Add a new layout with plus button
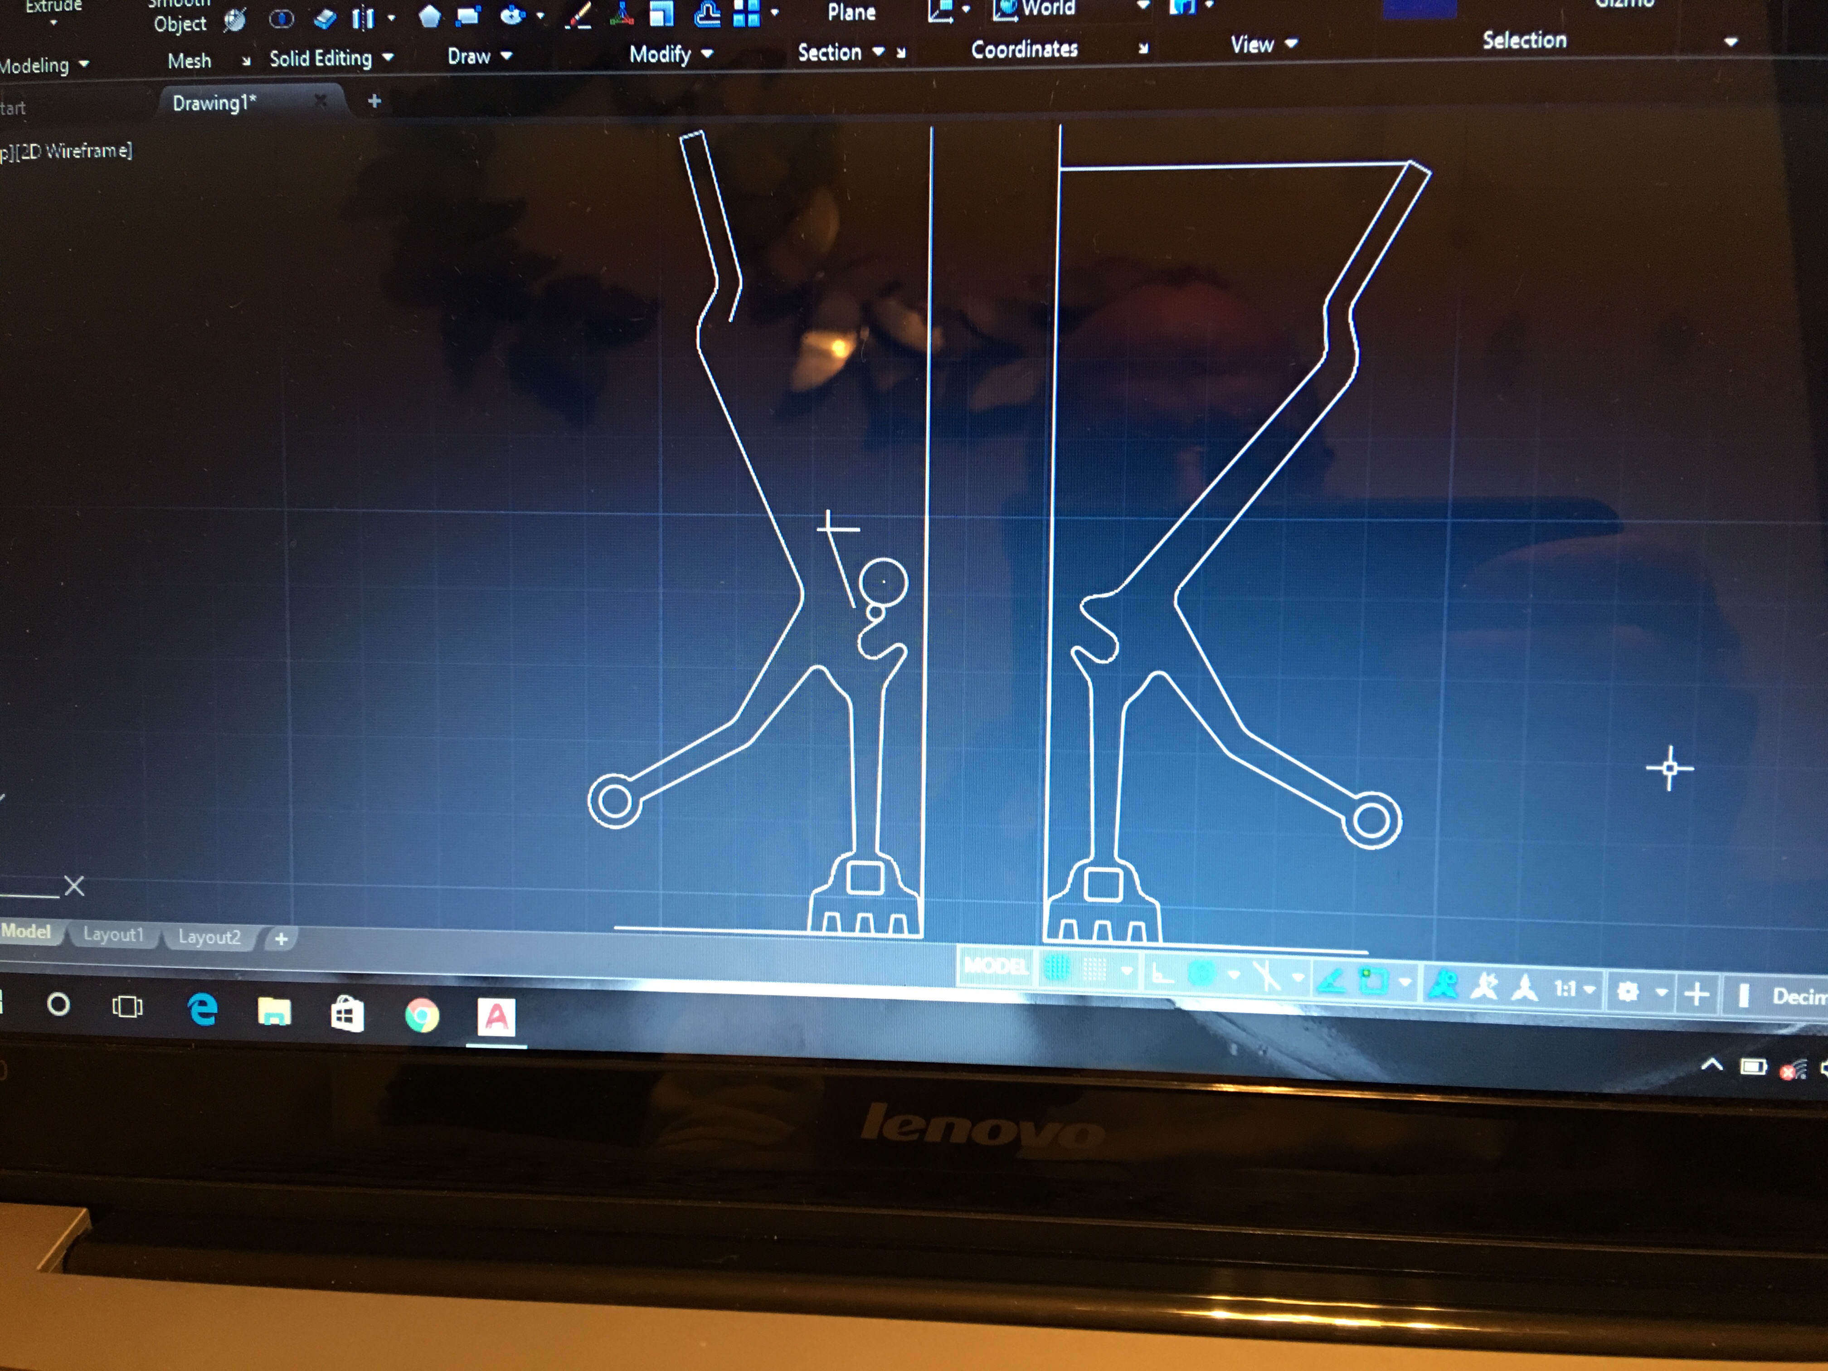This screenshot has width=1828, height=1371. 281,939
